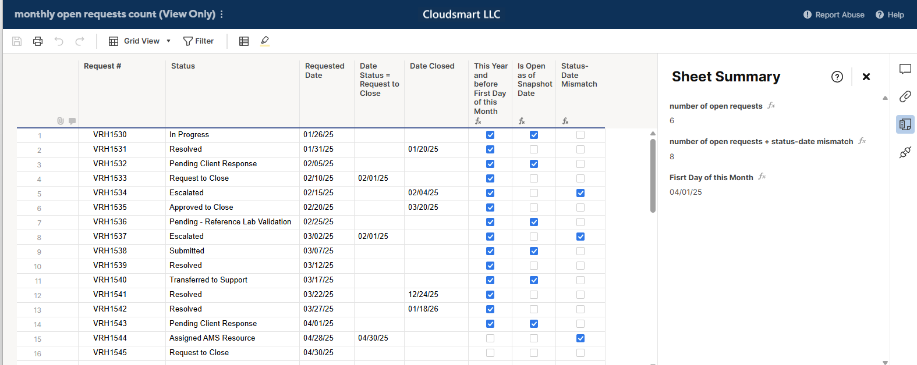
Task: Click Sheet Summary panel scroll down arrow
Action: tap(885, 362)
